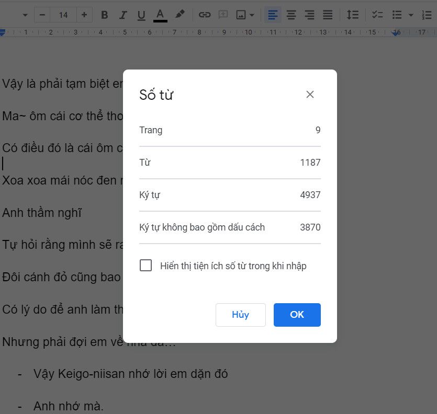Click the Trang page count value 9

pos(318,130)
